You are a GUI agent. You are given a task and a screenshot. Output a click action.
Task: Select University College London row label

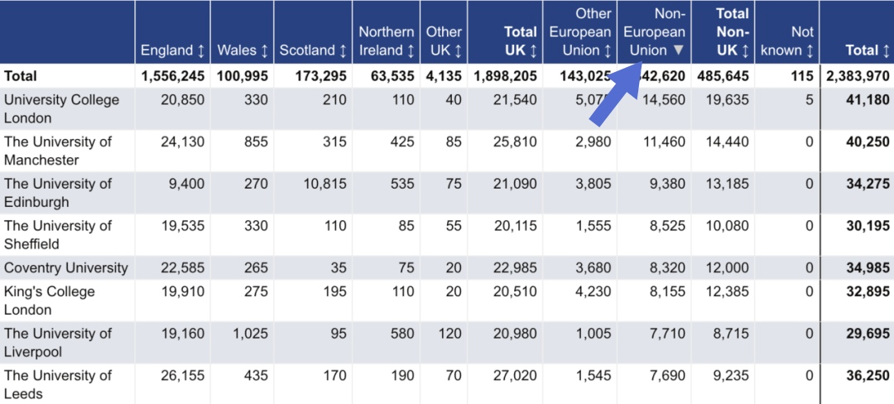(61, 108)
